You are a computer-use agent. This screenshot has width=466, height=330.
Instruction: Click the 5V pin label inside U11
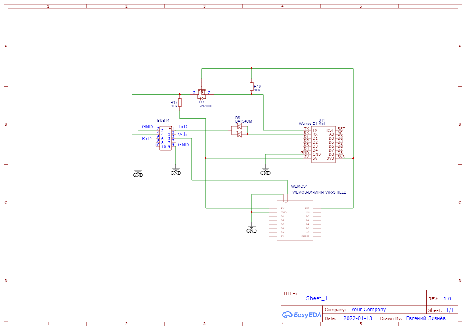pos(315,158)
